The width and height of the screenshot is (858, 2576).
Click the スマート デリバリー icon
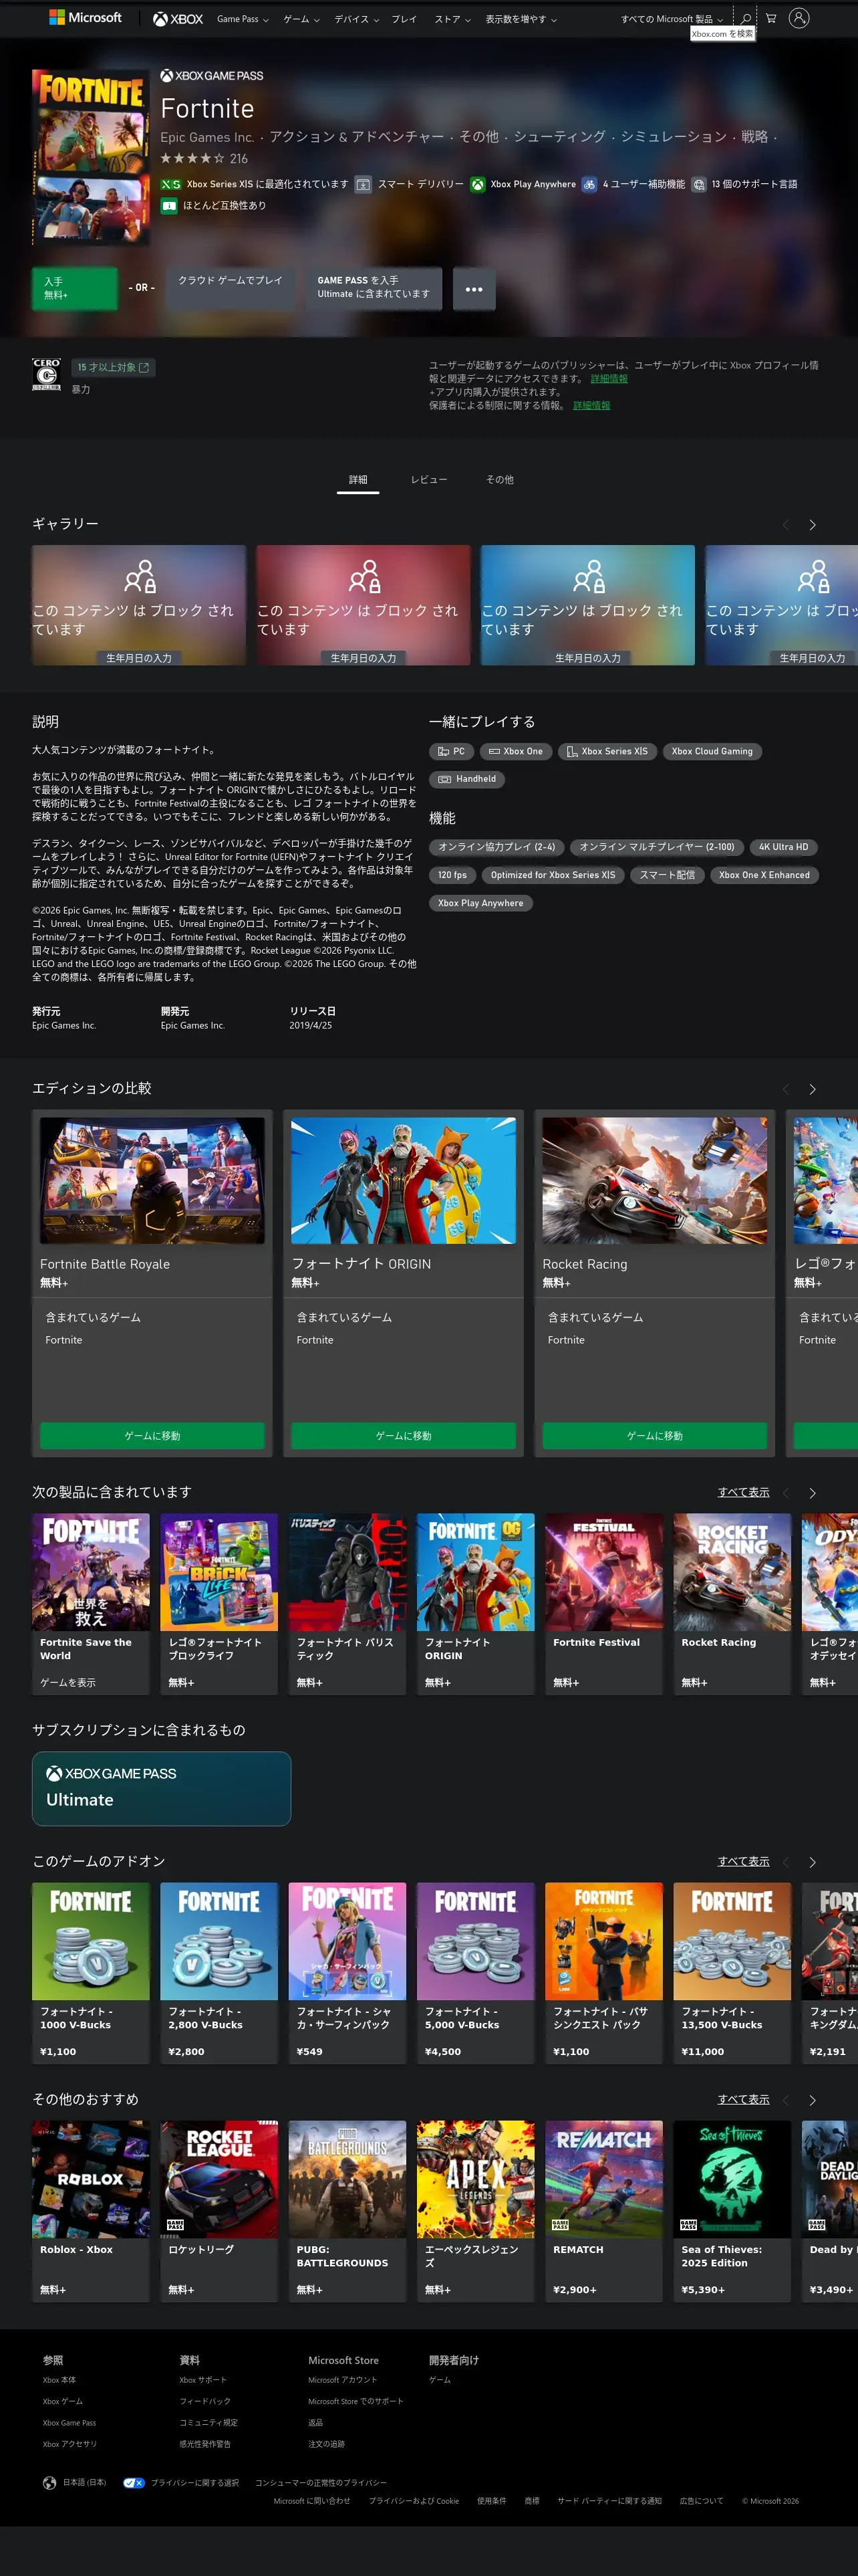(x=364, y=184)
